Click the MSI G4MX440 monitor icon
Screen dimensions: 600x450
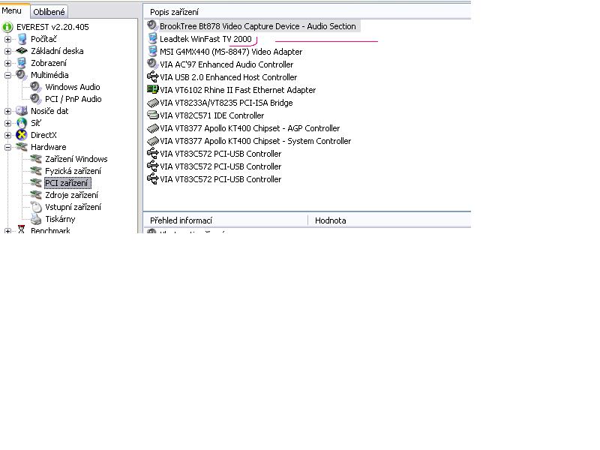[153, 51]
